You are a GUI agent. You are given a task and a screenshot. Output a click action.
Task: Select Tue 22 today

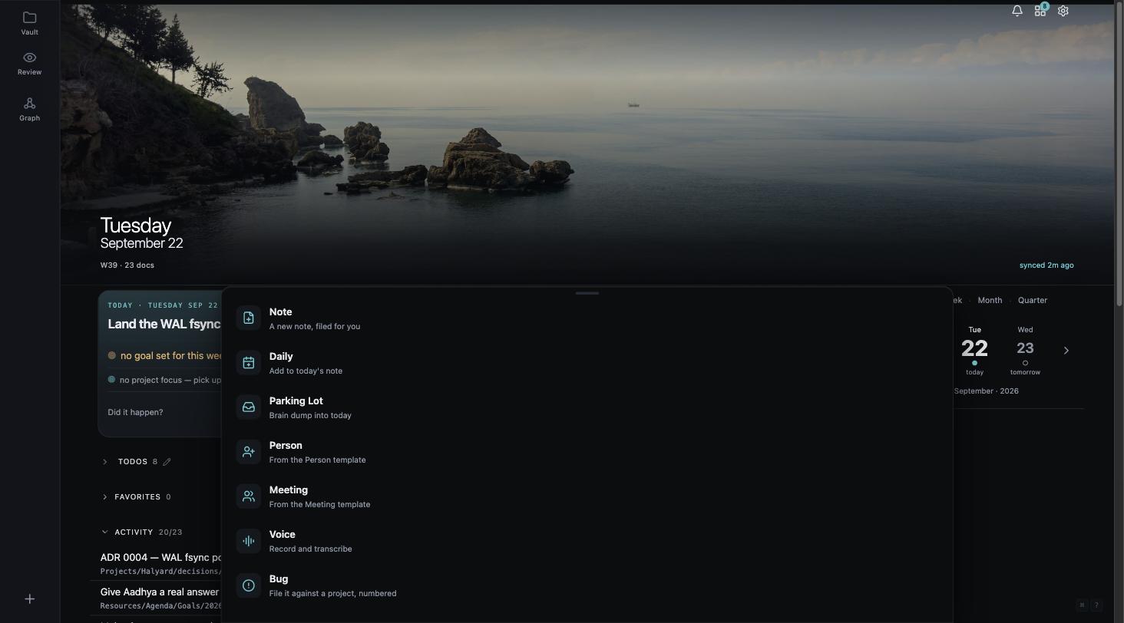[974, 351]
